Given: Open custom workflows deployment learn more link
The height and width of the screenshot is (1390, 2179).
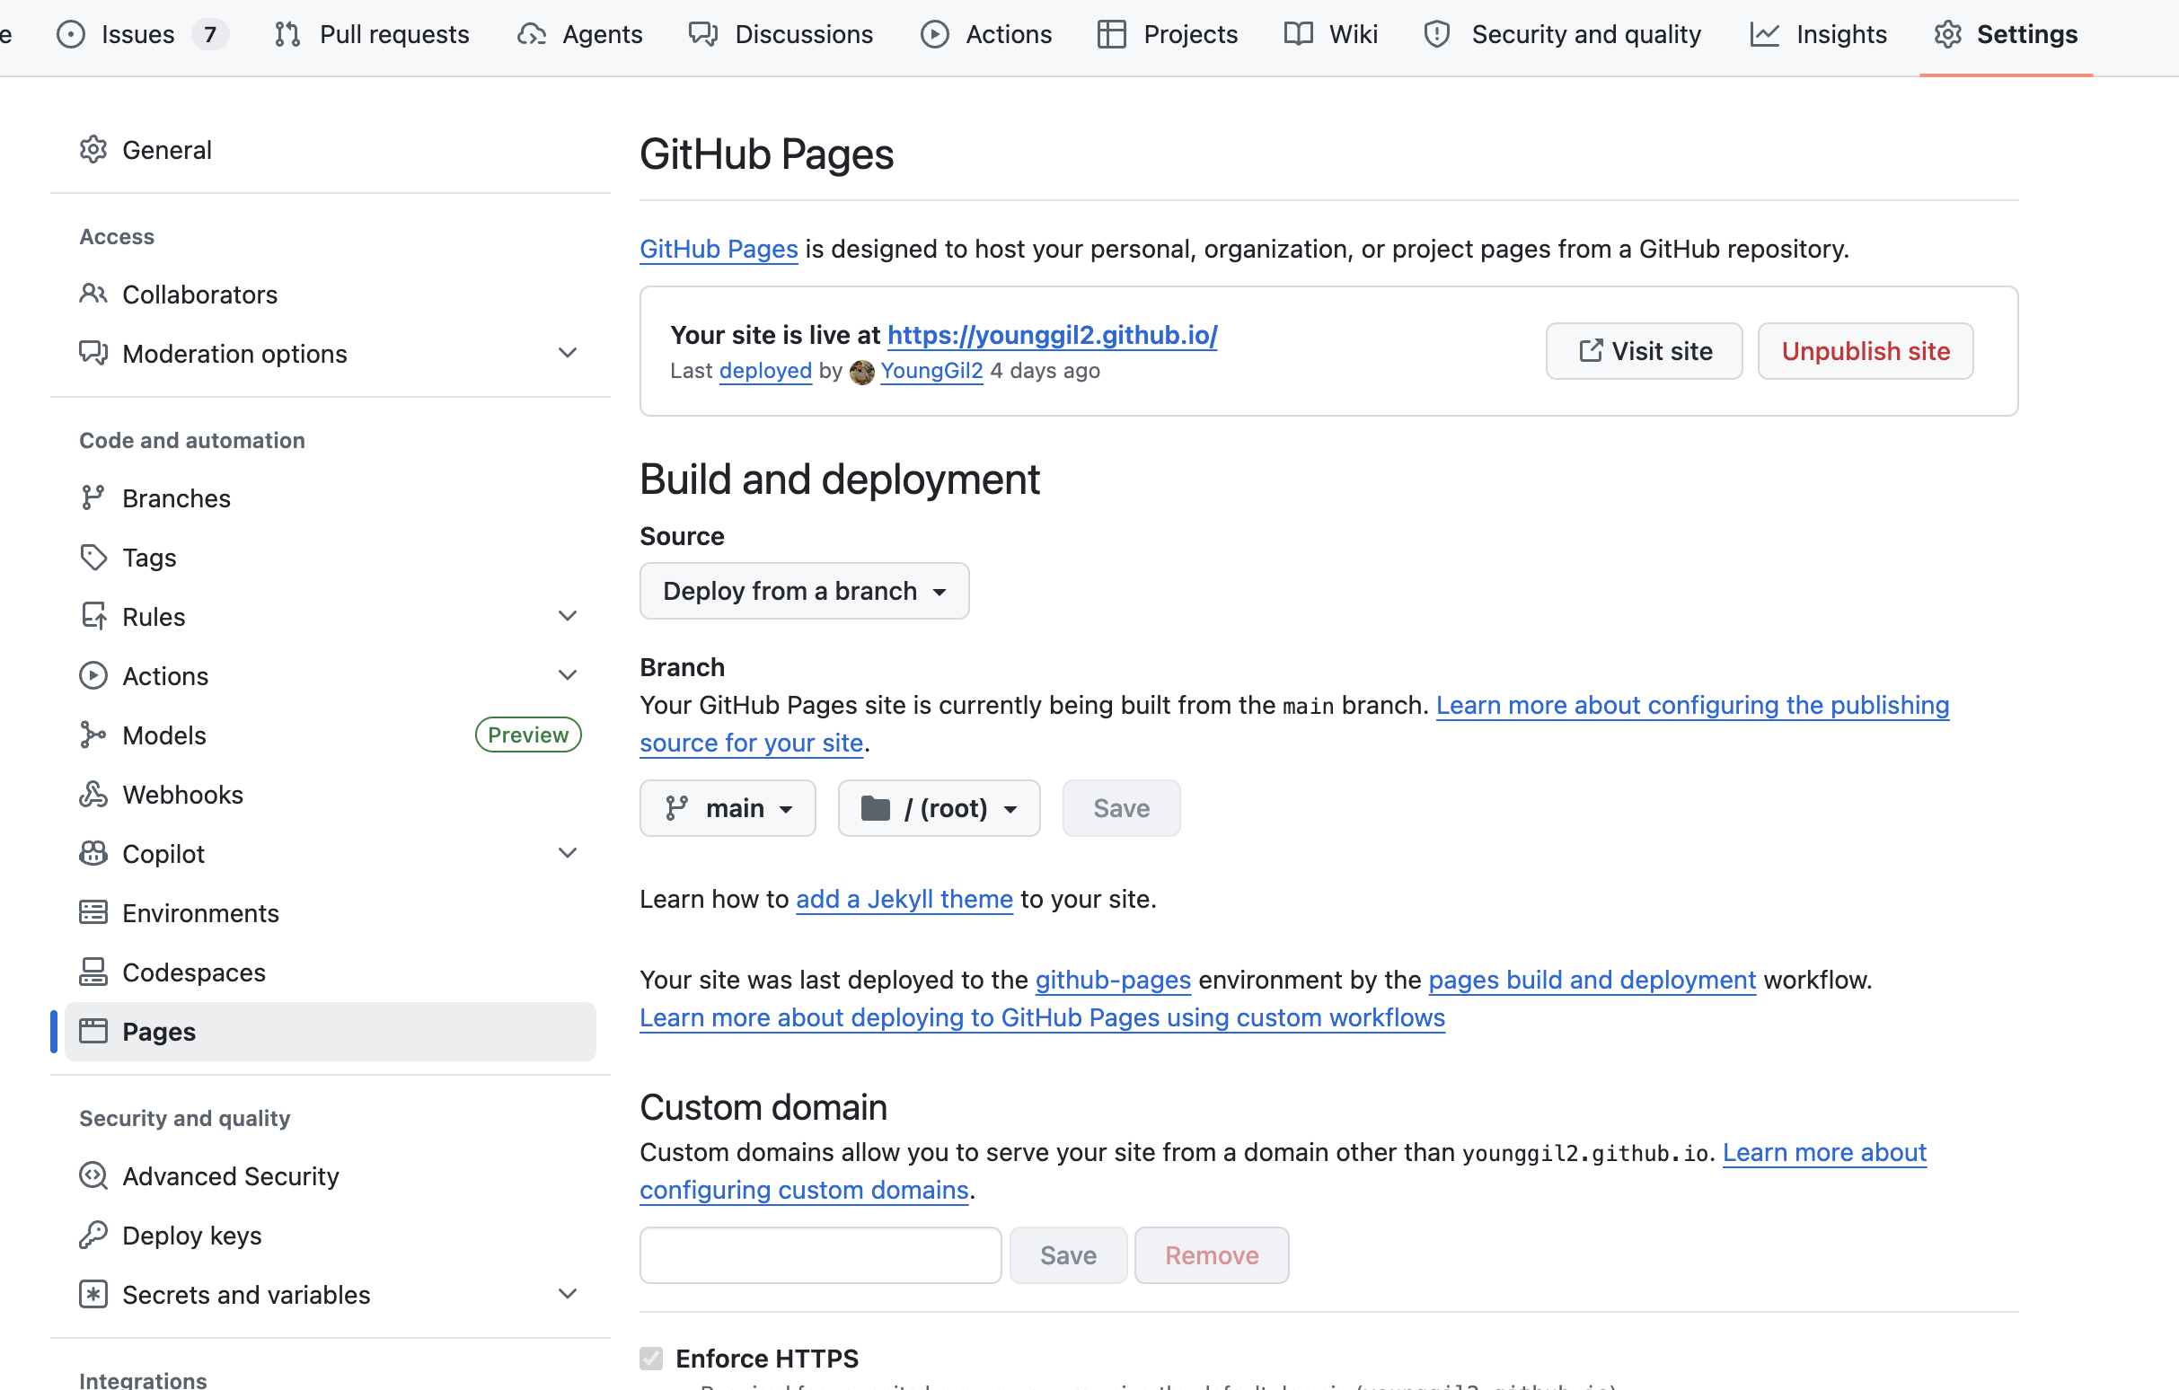Looking at the screenshot, I should tap(1043, 1017).
